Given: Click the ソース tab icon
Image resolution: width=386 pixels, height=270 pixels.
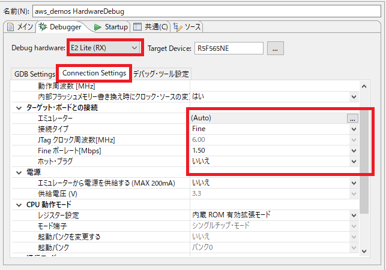Looking at the screenshot, I should coord(177,27).
